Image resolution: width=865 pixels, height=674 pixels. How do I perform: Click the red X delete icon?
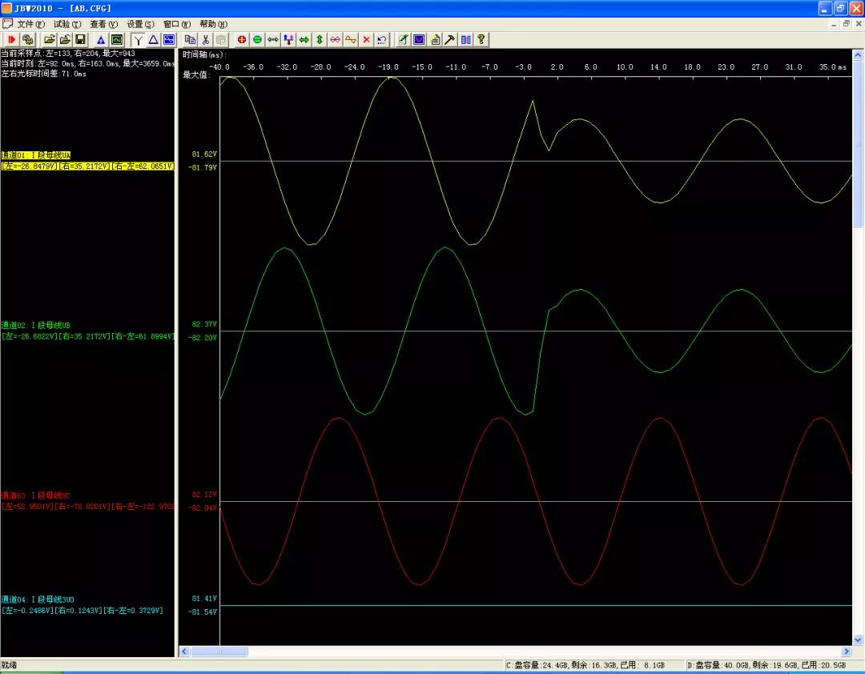coord(367,39)
